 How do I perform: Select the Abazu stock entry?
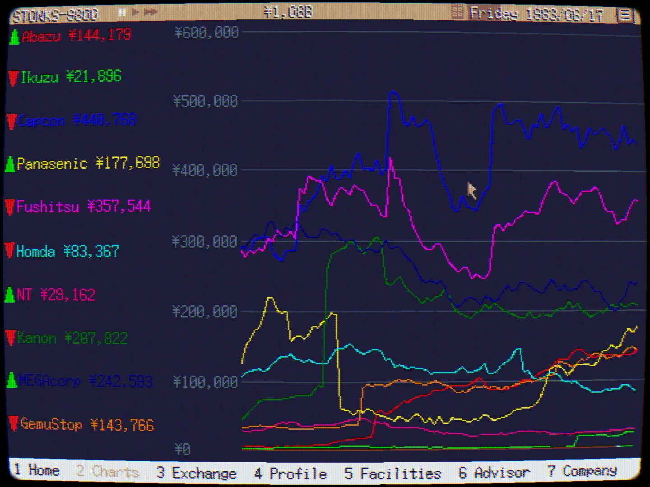pos(70,36)
